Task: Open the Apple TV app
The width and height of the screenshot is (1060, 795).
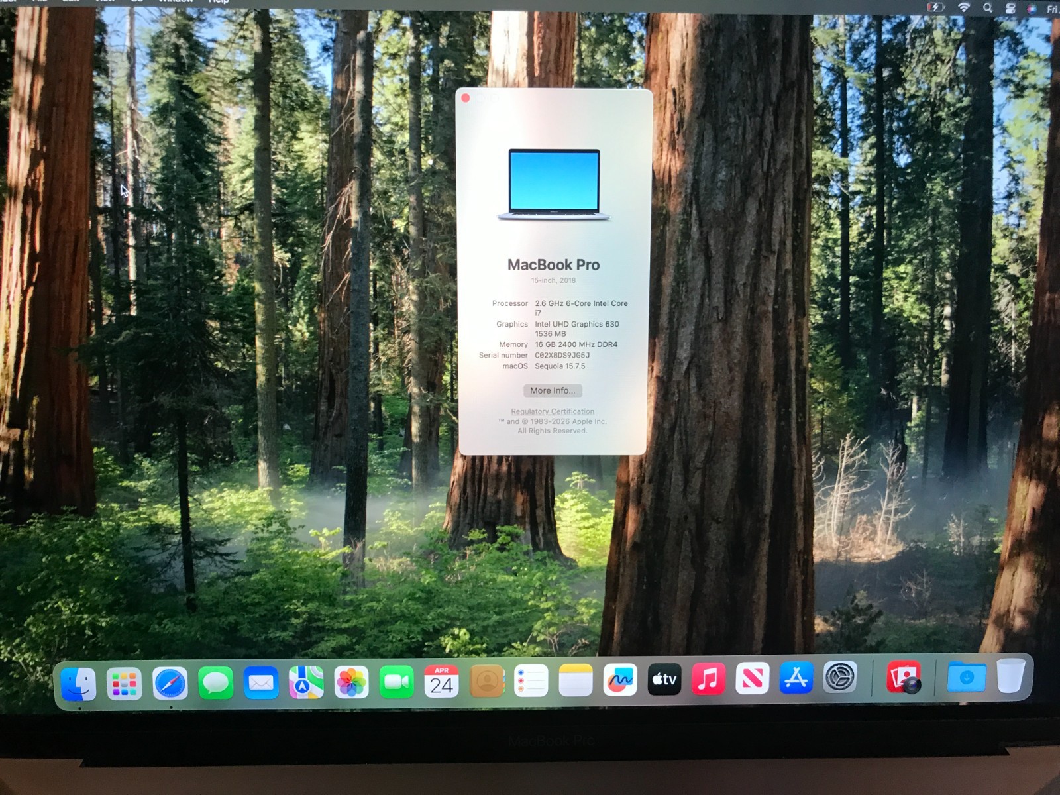Action: point(664,679)
